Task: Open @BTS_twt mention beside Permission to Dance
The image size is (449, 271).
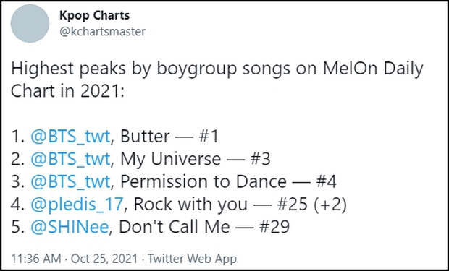Action: click(x=70, y=182)
